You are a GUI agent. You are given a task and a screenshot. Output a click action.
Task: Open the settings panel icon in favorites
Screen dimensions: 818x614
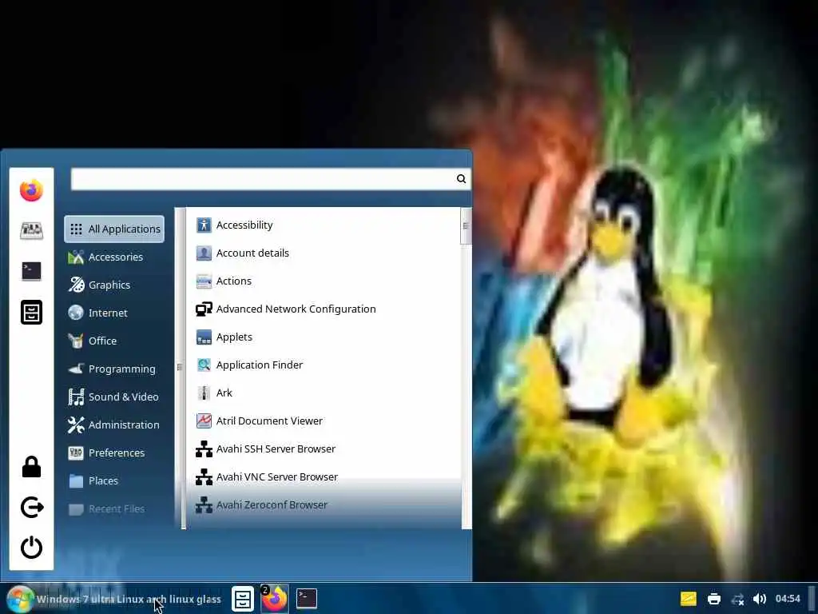[x=31, y=230]
